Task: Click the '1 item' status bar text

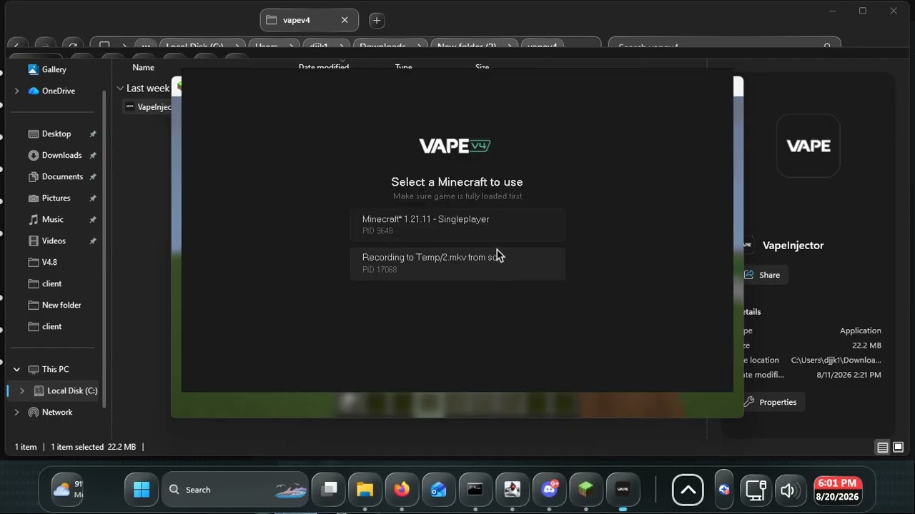Action: pos(26,447)
